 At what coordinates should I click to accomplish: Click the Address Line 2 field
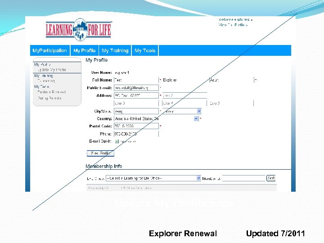(x=184, y=95)
